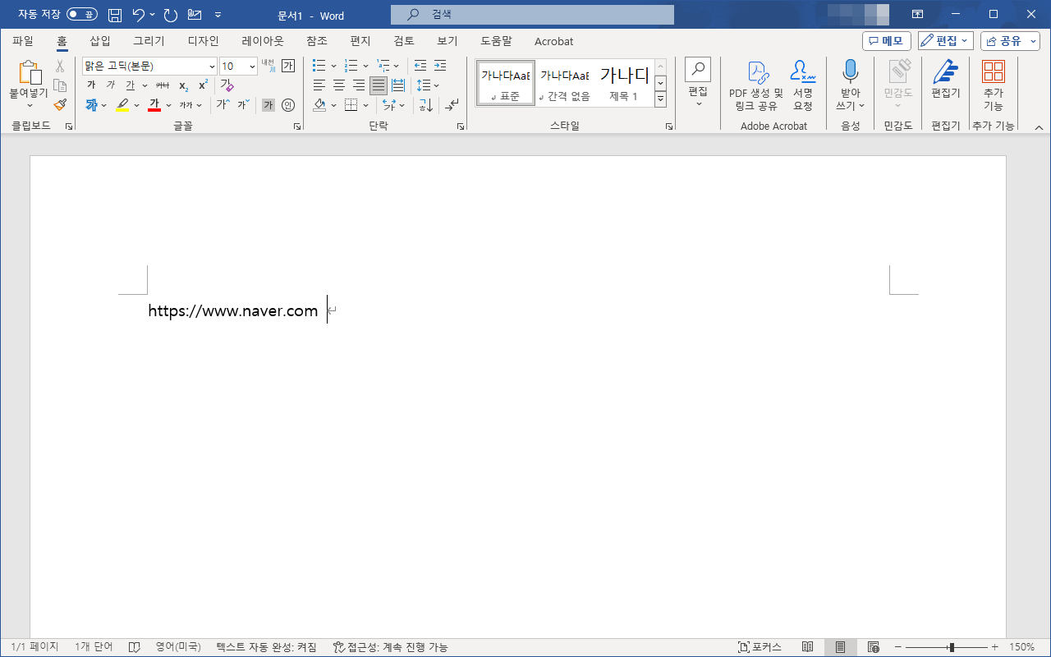The height and width of the screenshot is (657, 1051).
Task: Select the Format Painter brush
Action: [x=60, y=105]
